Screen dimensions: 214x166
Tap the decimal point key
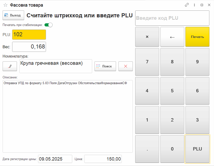coord(147,149)
